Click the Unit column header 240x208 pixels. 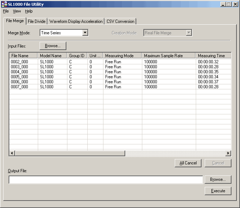pos(95,55)
